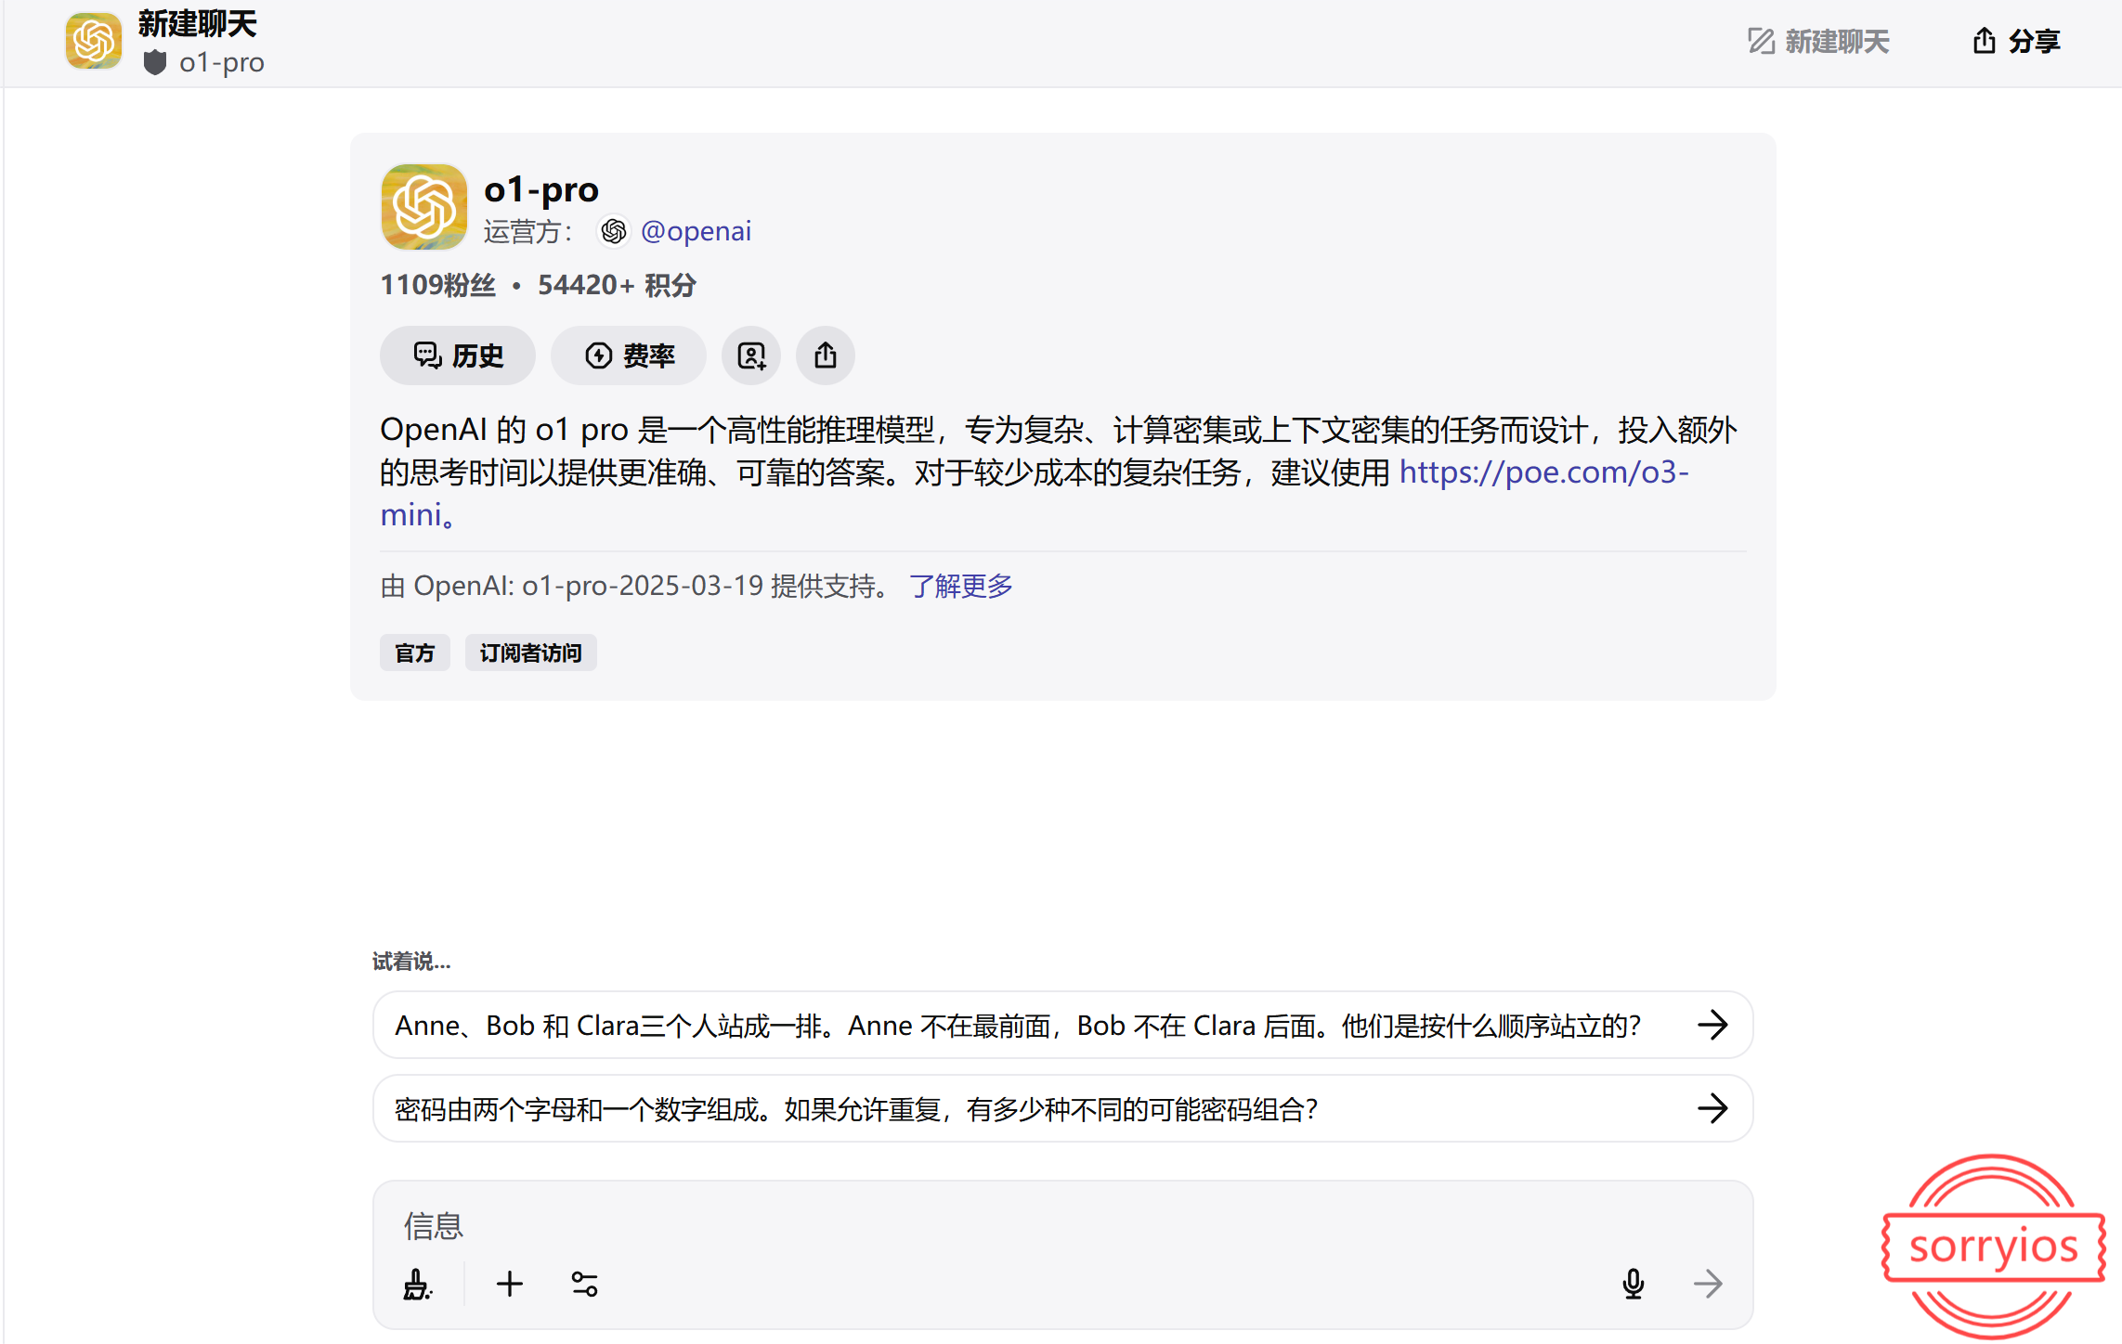
Task: Click the o1-pro bot name heading
Action: [541, 189]
